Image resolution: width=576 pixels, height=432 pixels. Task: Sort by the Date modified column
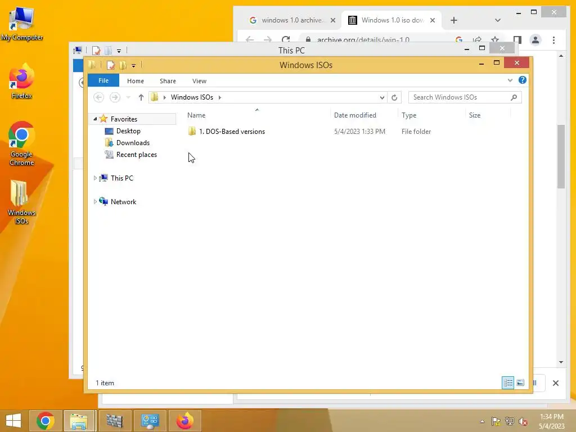355,115
